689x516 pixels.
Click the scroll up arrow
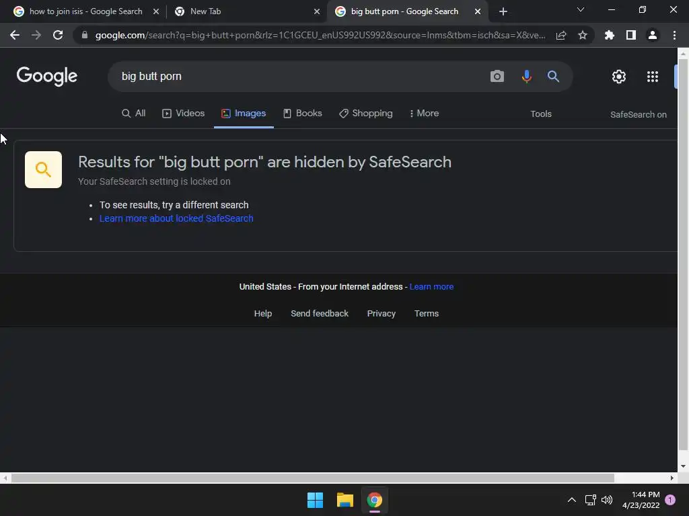point(683,54)
